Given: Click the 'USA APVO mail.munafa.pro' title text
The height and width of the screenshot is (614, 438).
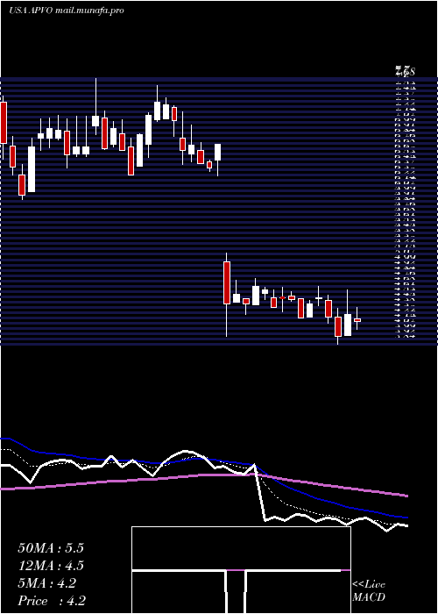Looking at the screenshot, I should (67, 11).
